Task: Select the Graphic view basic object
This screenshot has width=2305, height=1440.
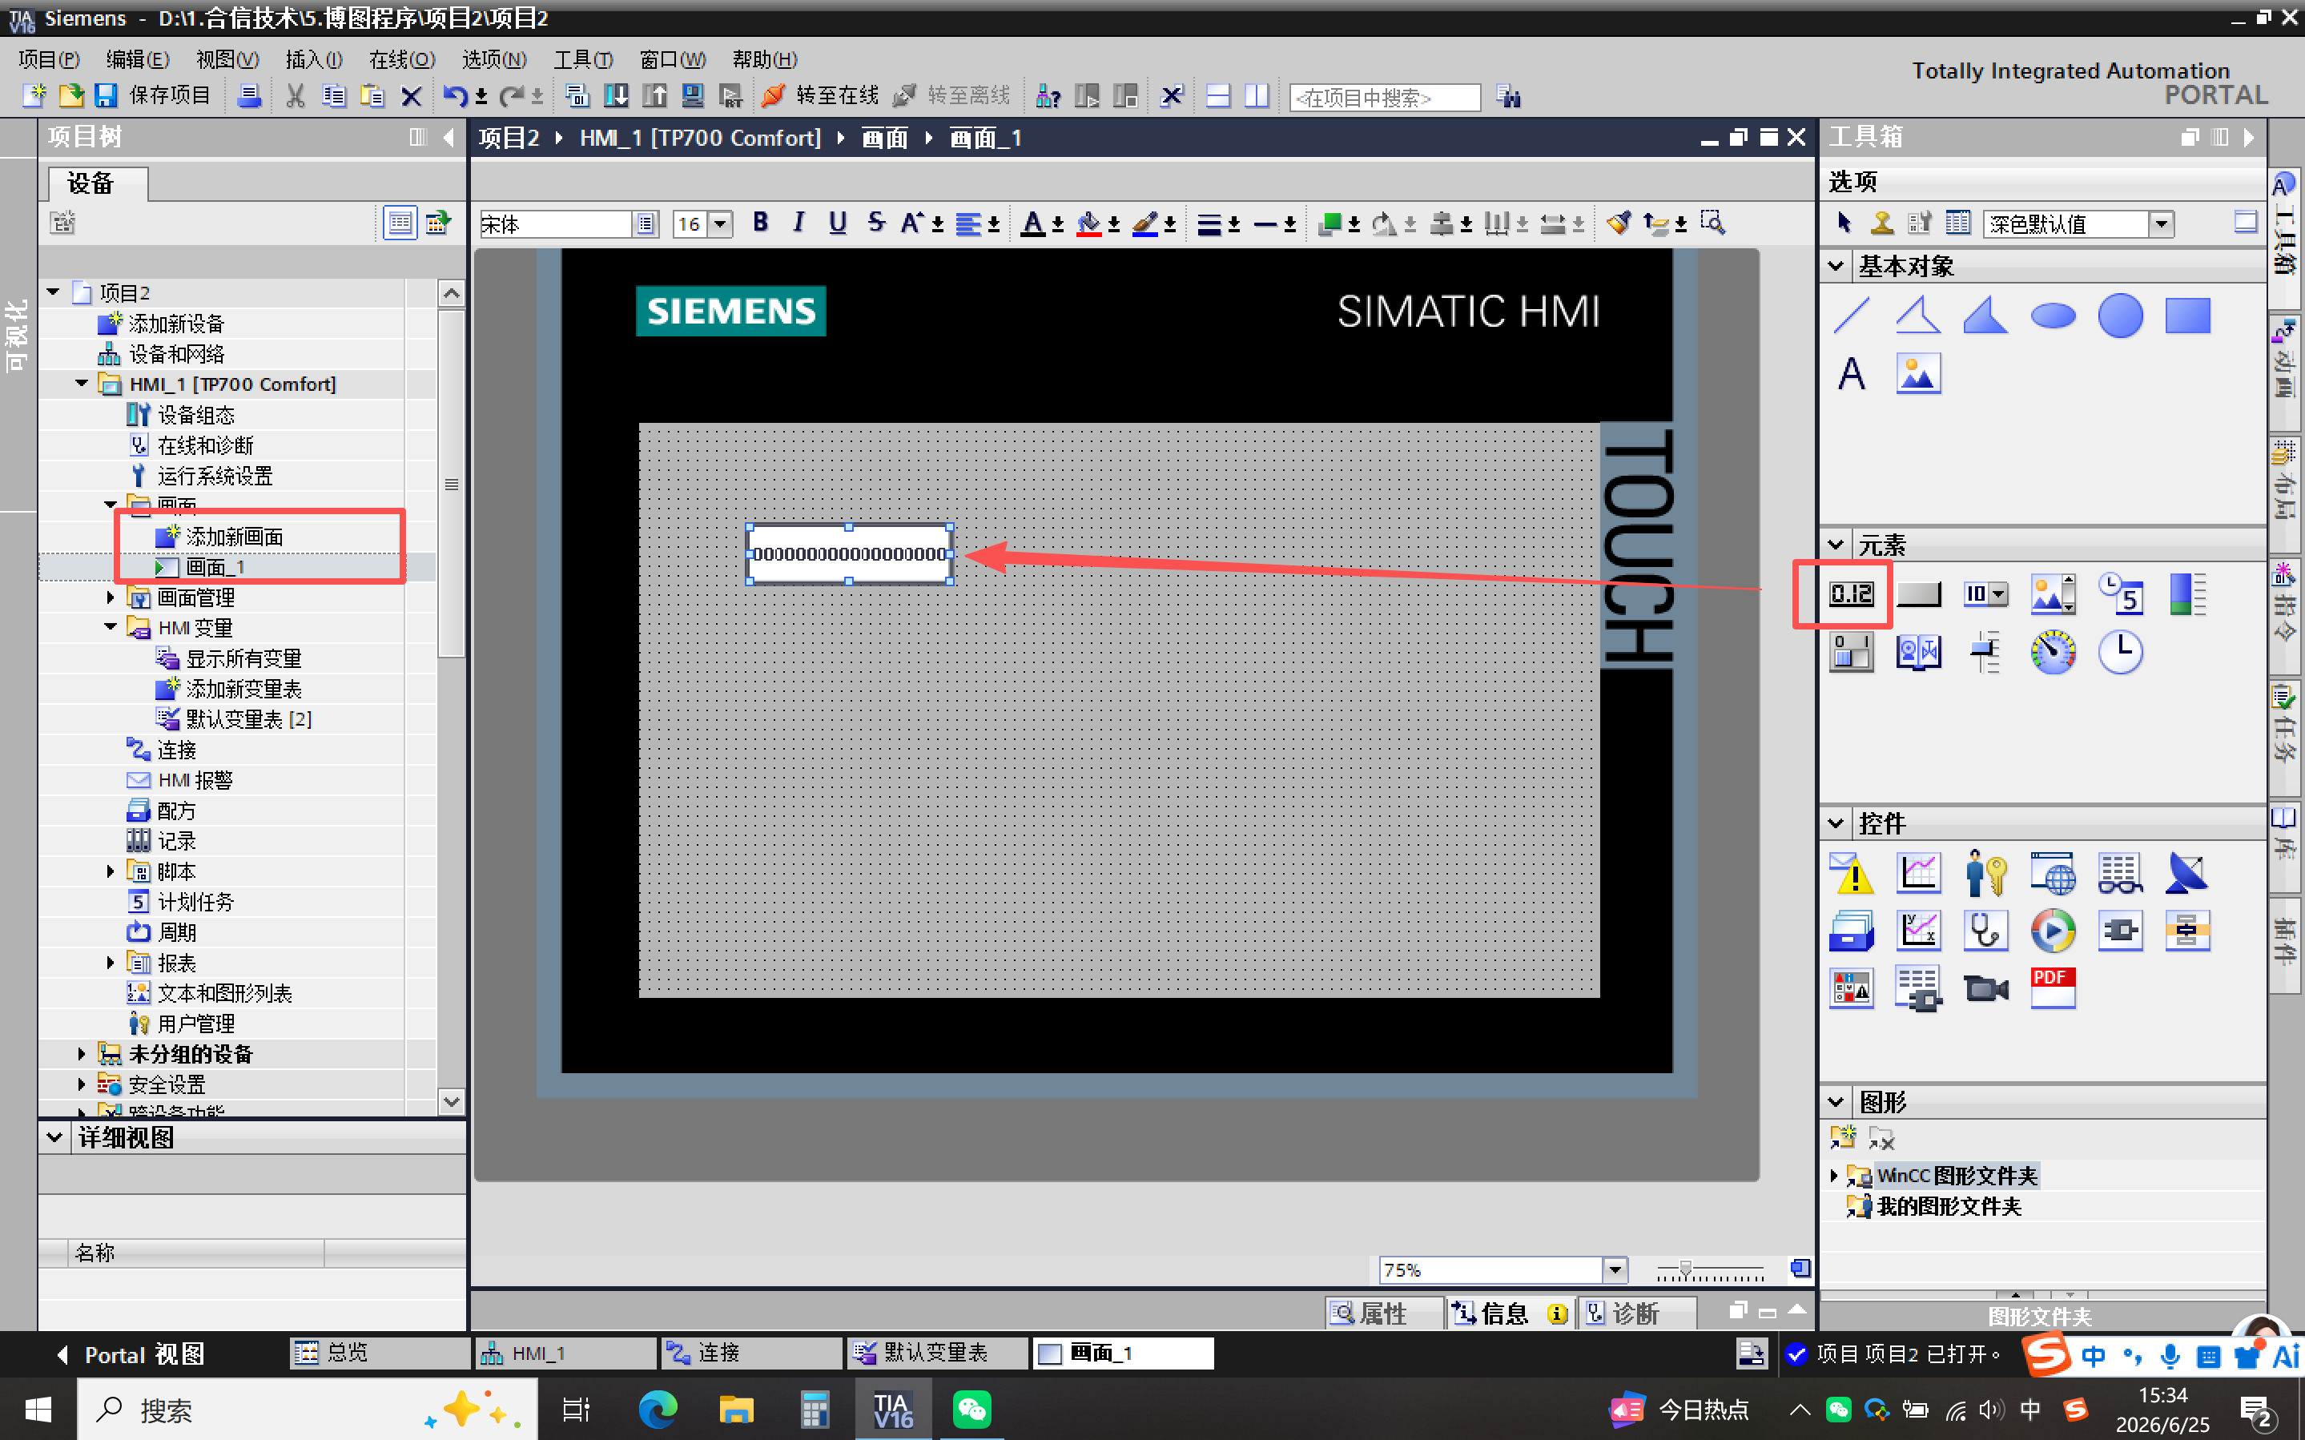Action: (1917, 373)
